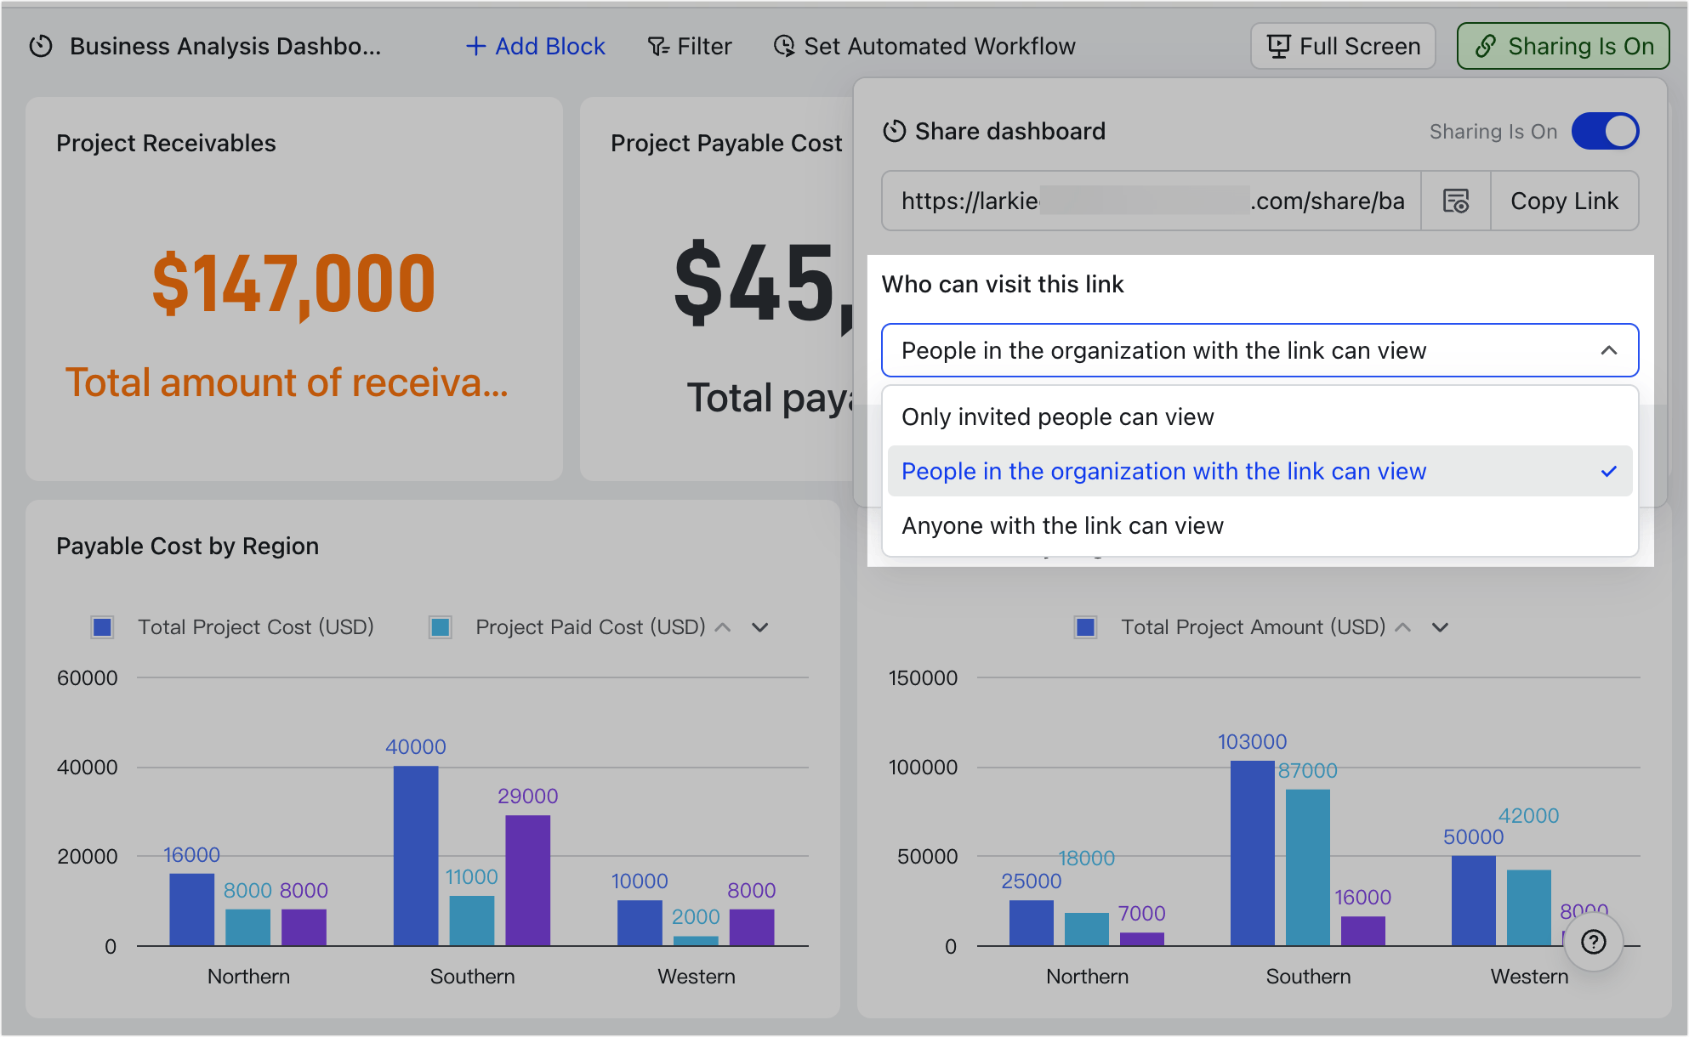
Task: Toggle the Sharing Is On switch off
Action: (1605, 131)
